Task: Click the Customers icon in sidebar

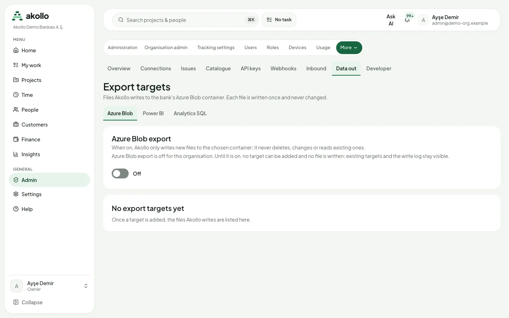Action: point(16,124)
